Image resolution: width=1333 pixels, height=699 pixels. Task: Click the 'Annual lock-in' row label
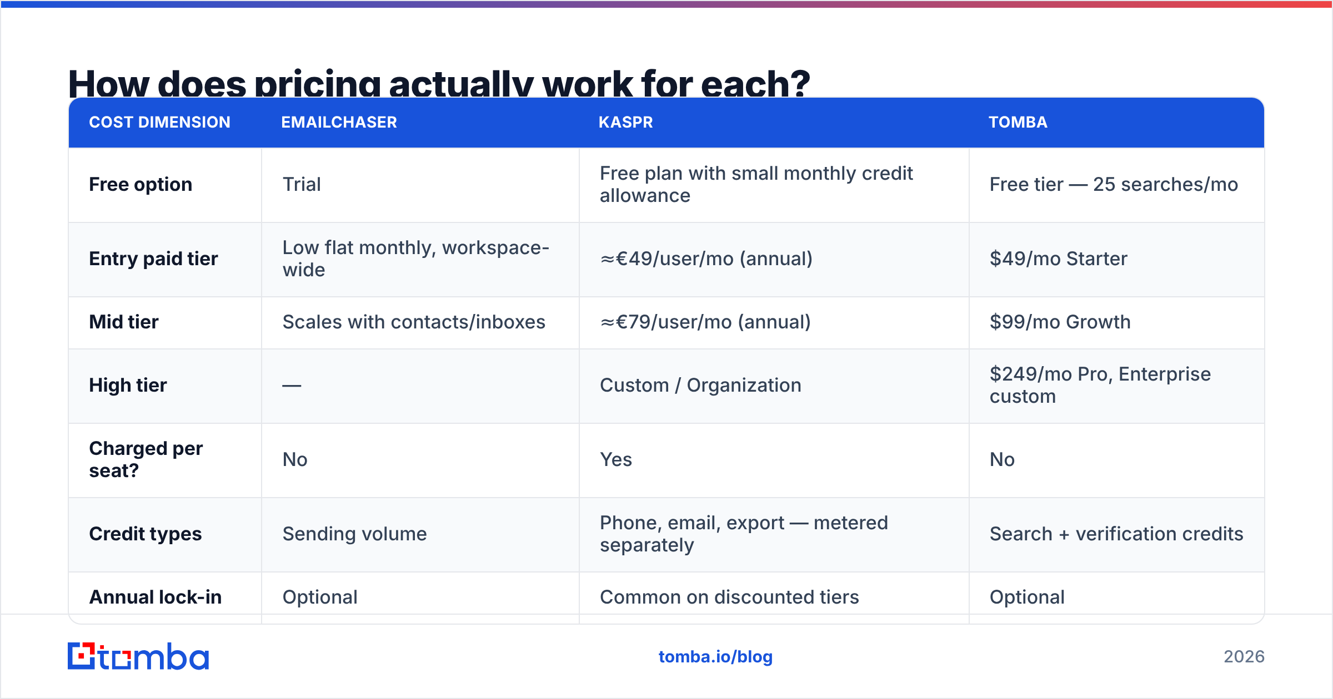[x=155, y=597]
